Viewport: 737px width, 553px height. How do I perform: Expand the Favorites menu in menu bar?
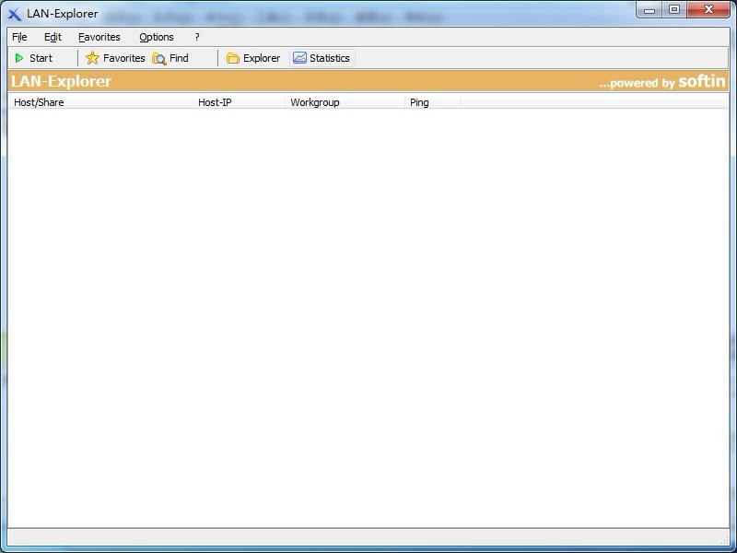(x=99, y=37)
